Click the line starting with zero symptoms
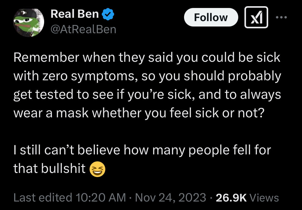 pyautogui.click(x=147, y=76)
